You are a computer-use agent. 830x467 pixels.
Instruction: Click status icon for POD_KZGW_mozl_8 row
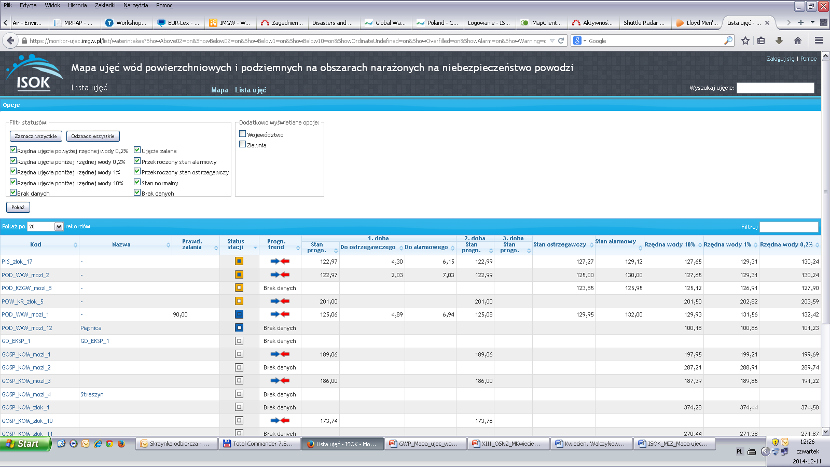[239, 287]
